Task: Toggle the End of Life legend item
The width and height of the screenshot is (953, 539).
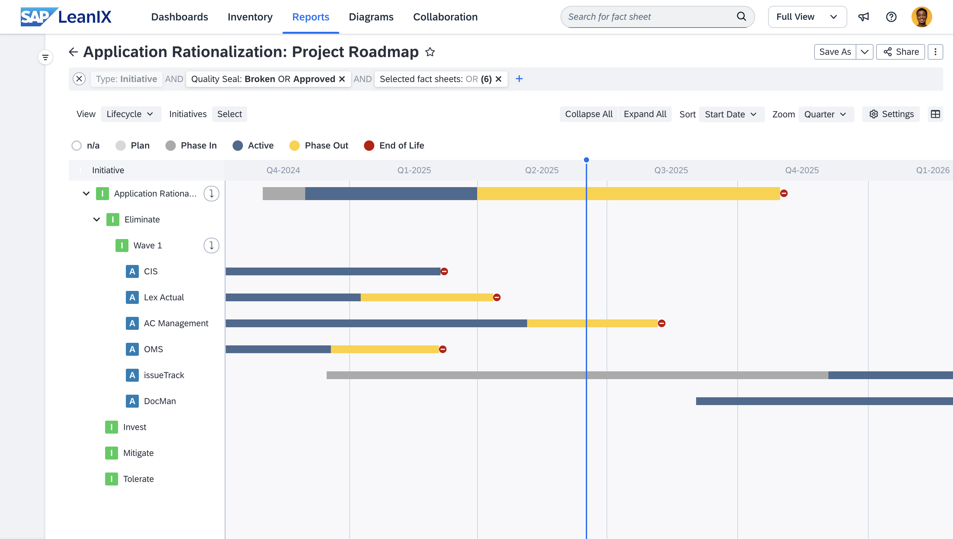Action: [394, 146]
